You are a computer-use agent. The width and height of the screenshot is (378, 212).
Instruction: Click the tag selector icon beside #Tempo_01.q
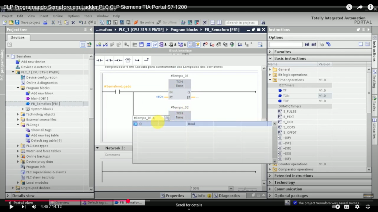click(167, 118)
